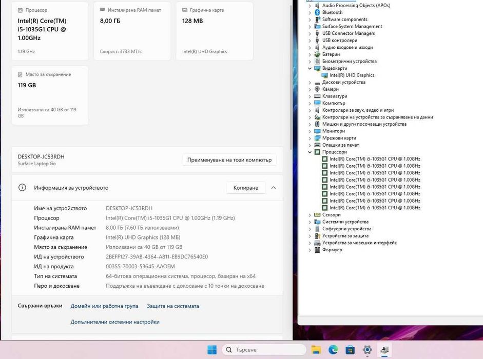The image size is (483, 359).
Task: Launch Microsoft Edge from the taskbar
Action: 333,350
